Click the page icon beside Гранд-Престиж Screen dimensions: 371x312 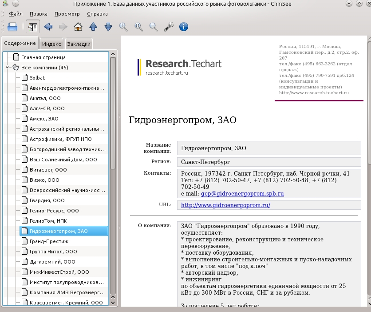tap(24, 241)
